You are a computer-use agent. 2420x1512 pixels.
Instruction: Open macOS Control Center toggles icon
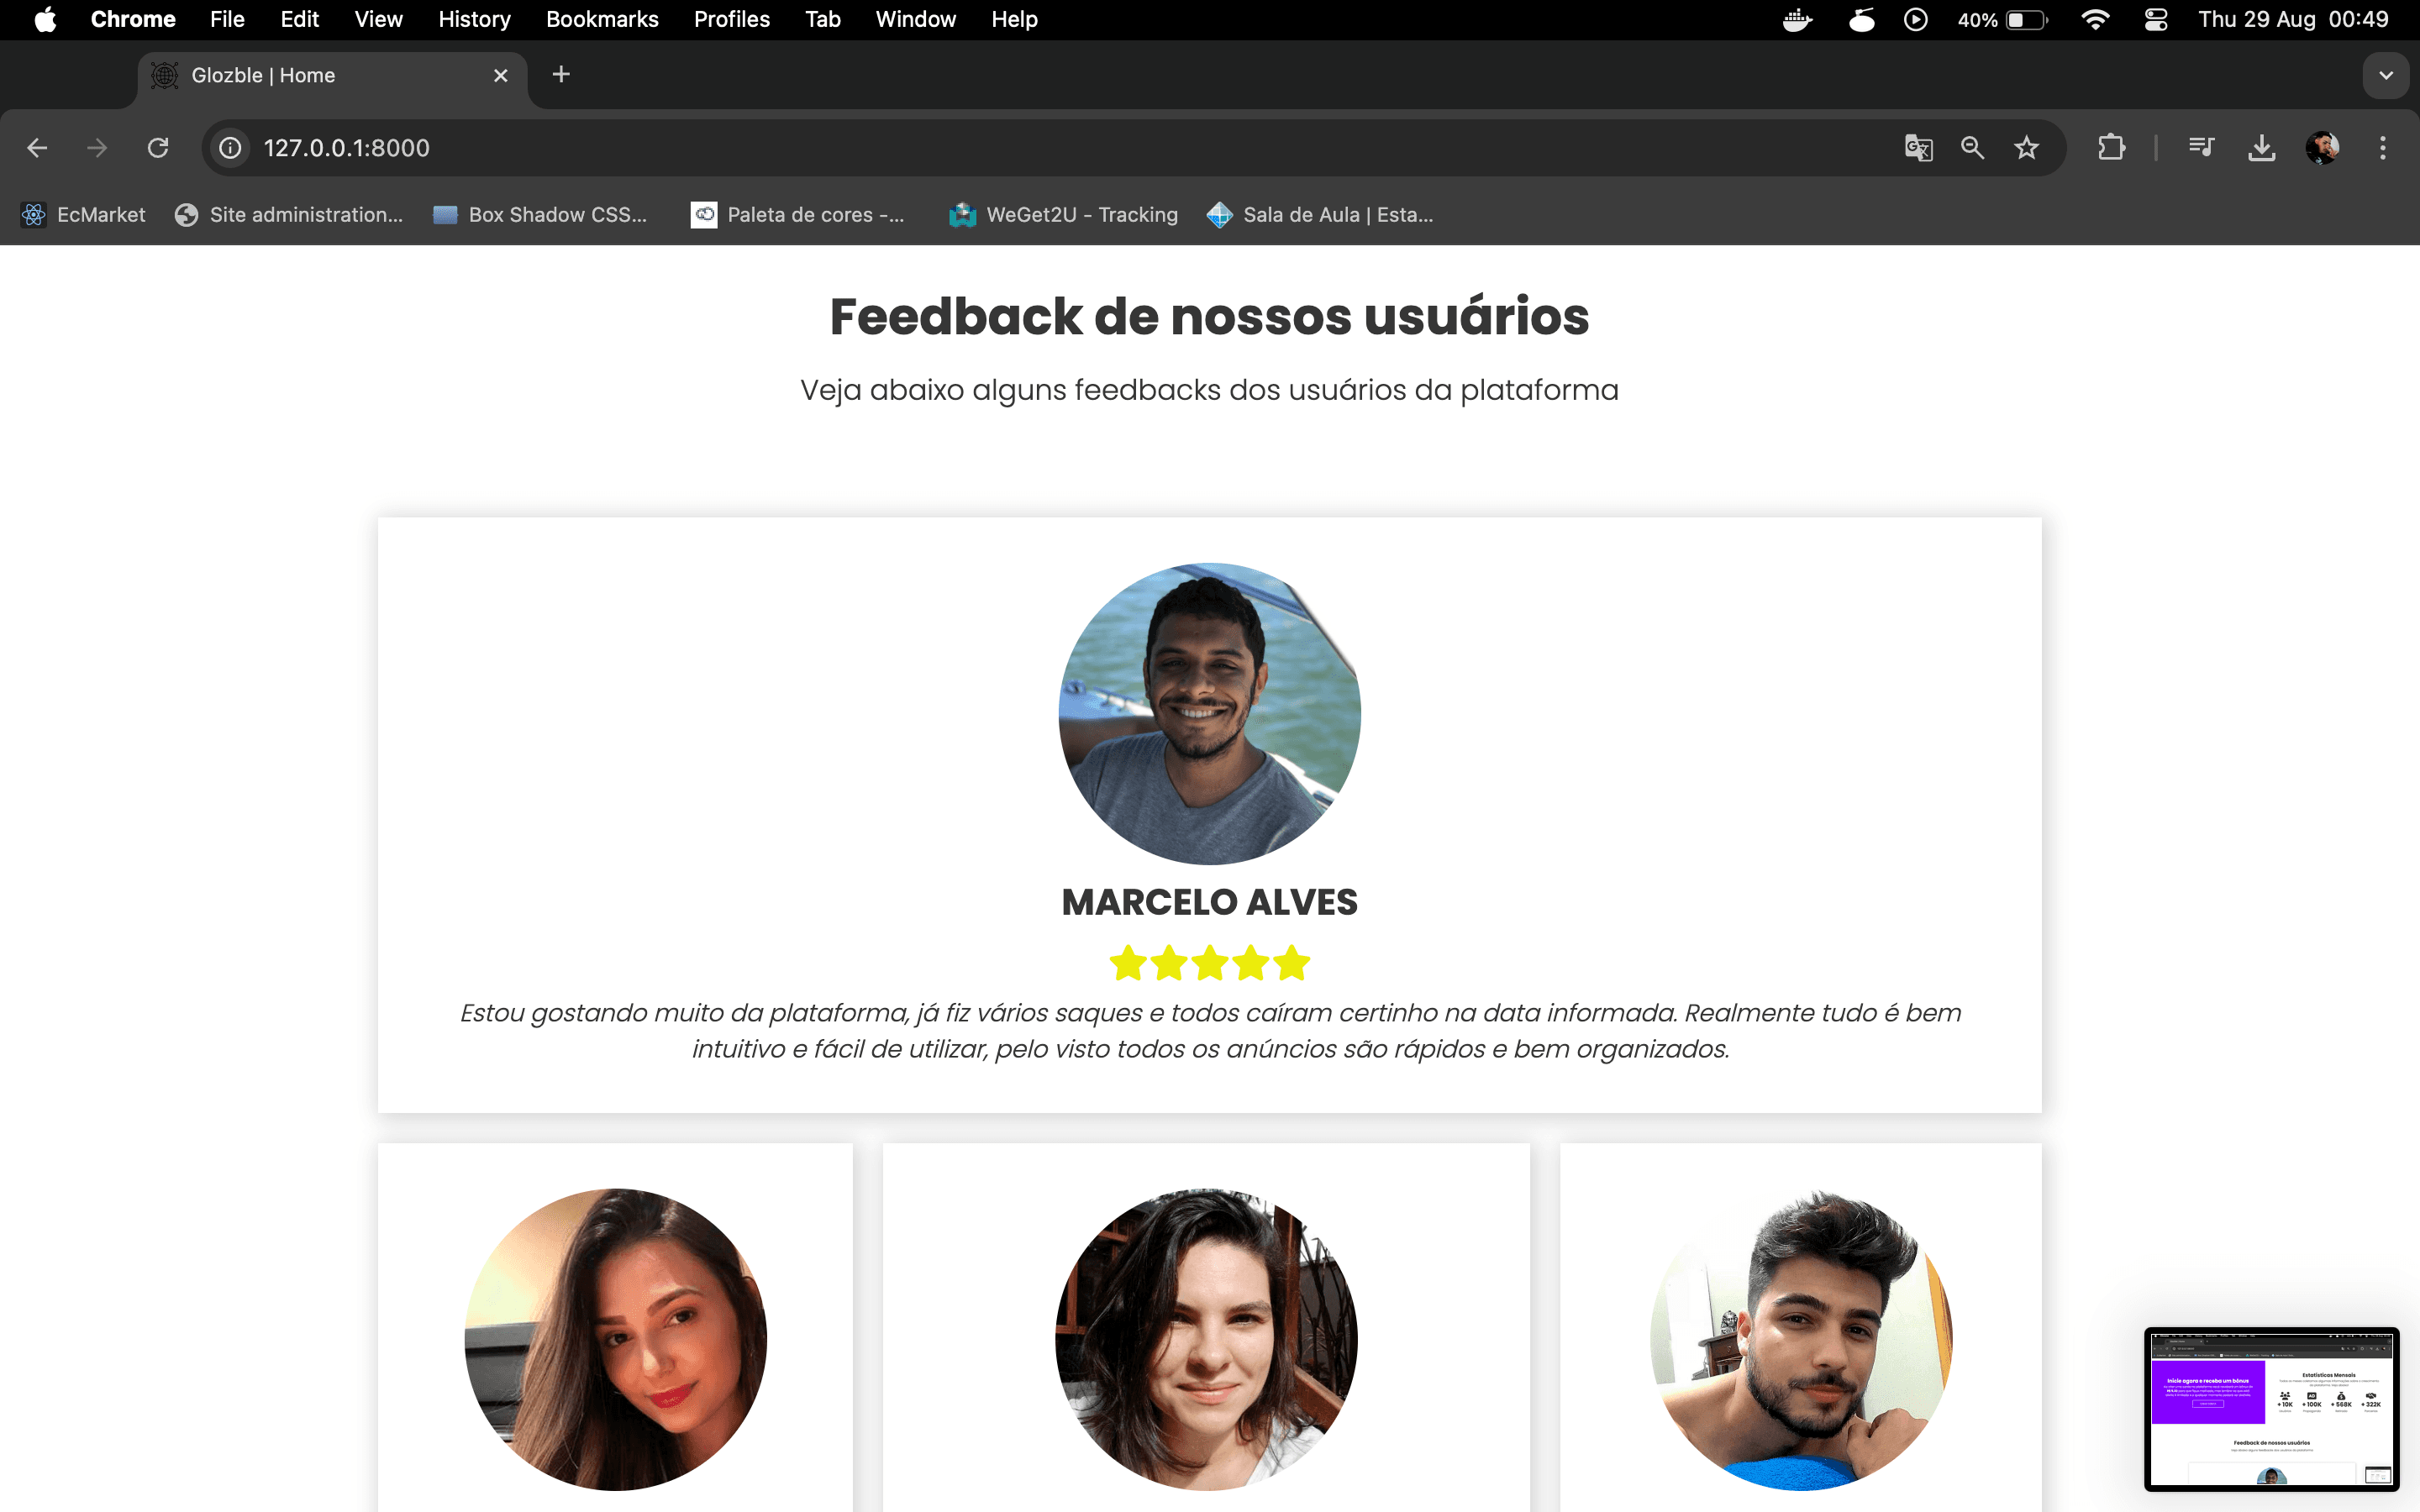[2156, 20]
